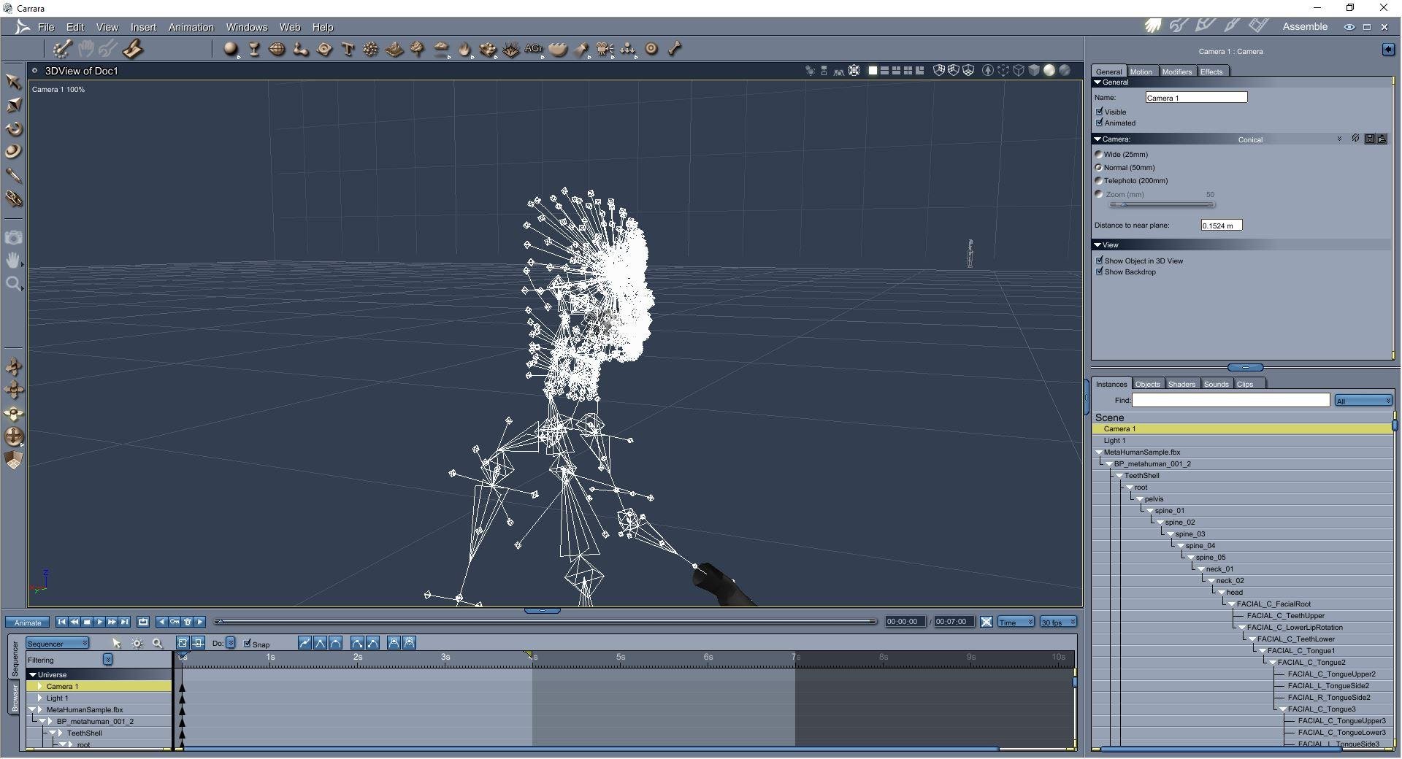Toggle the Show Backdrop checkbox
1402x759 pixels.
(1100, 271)
